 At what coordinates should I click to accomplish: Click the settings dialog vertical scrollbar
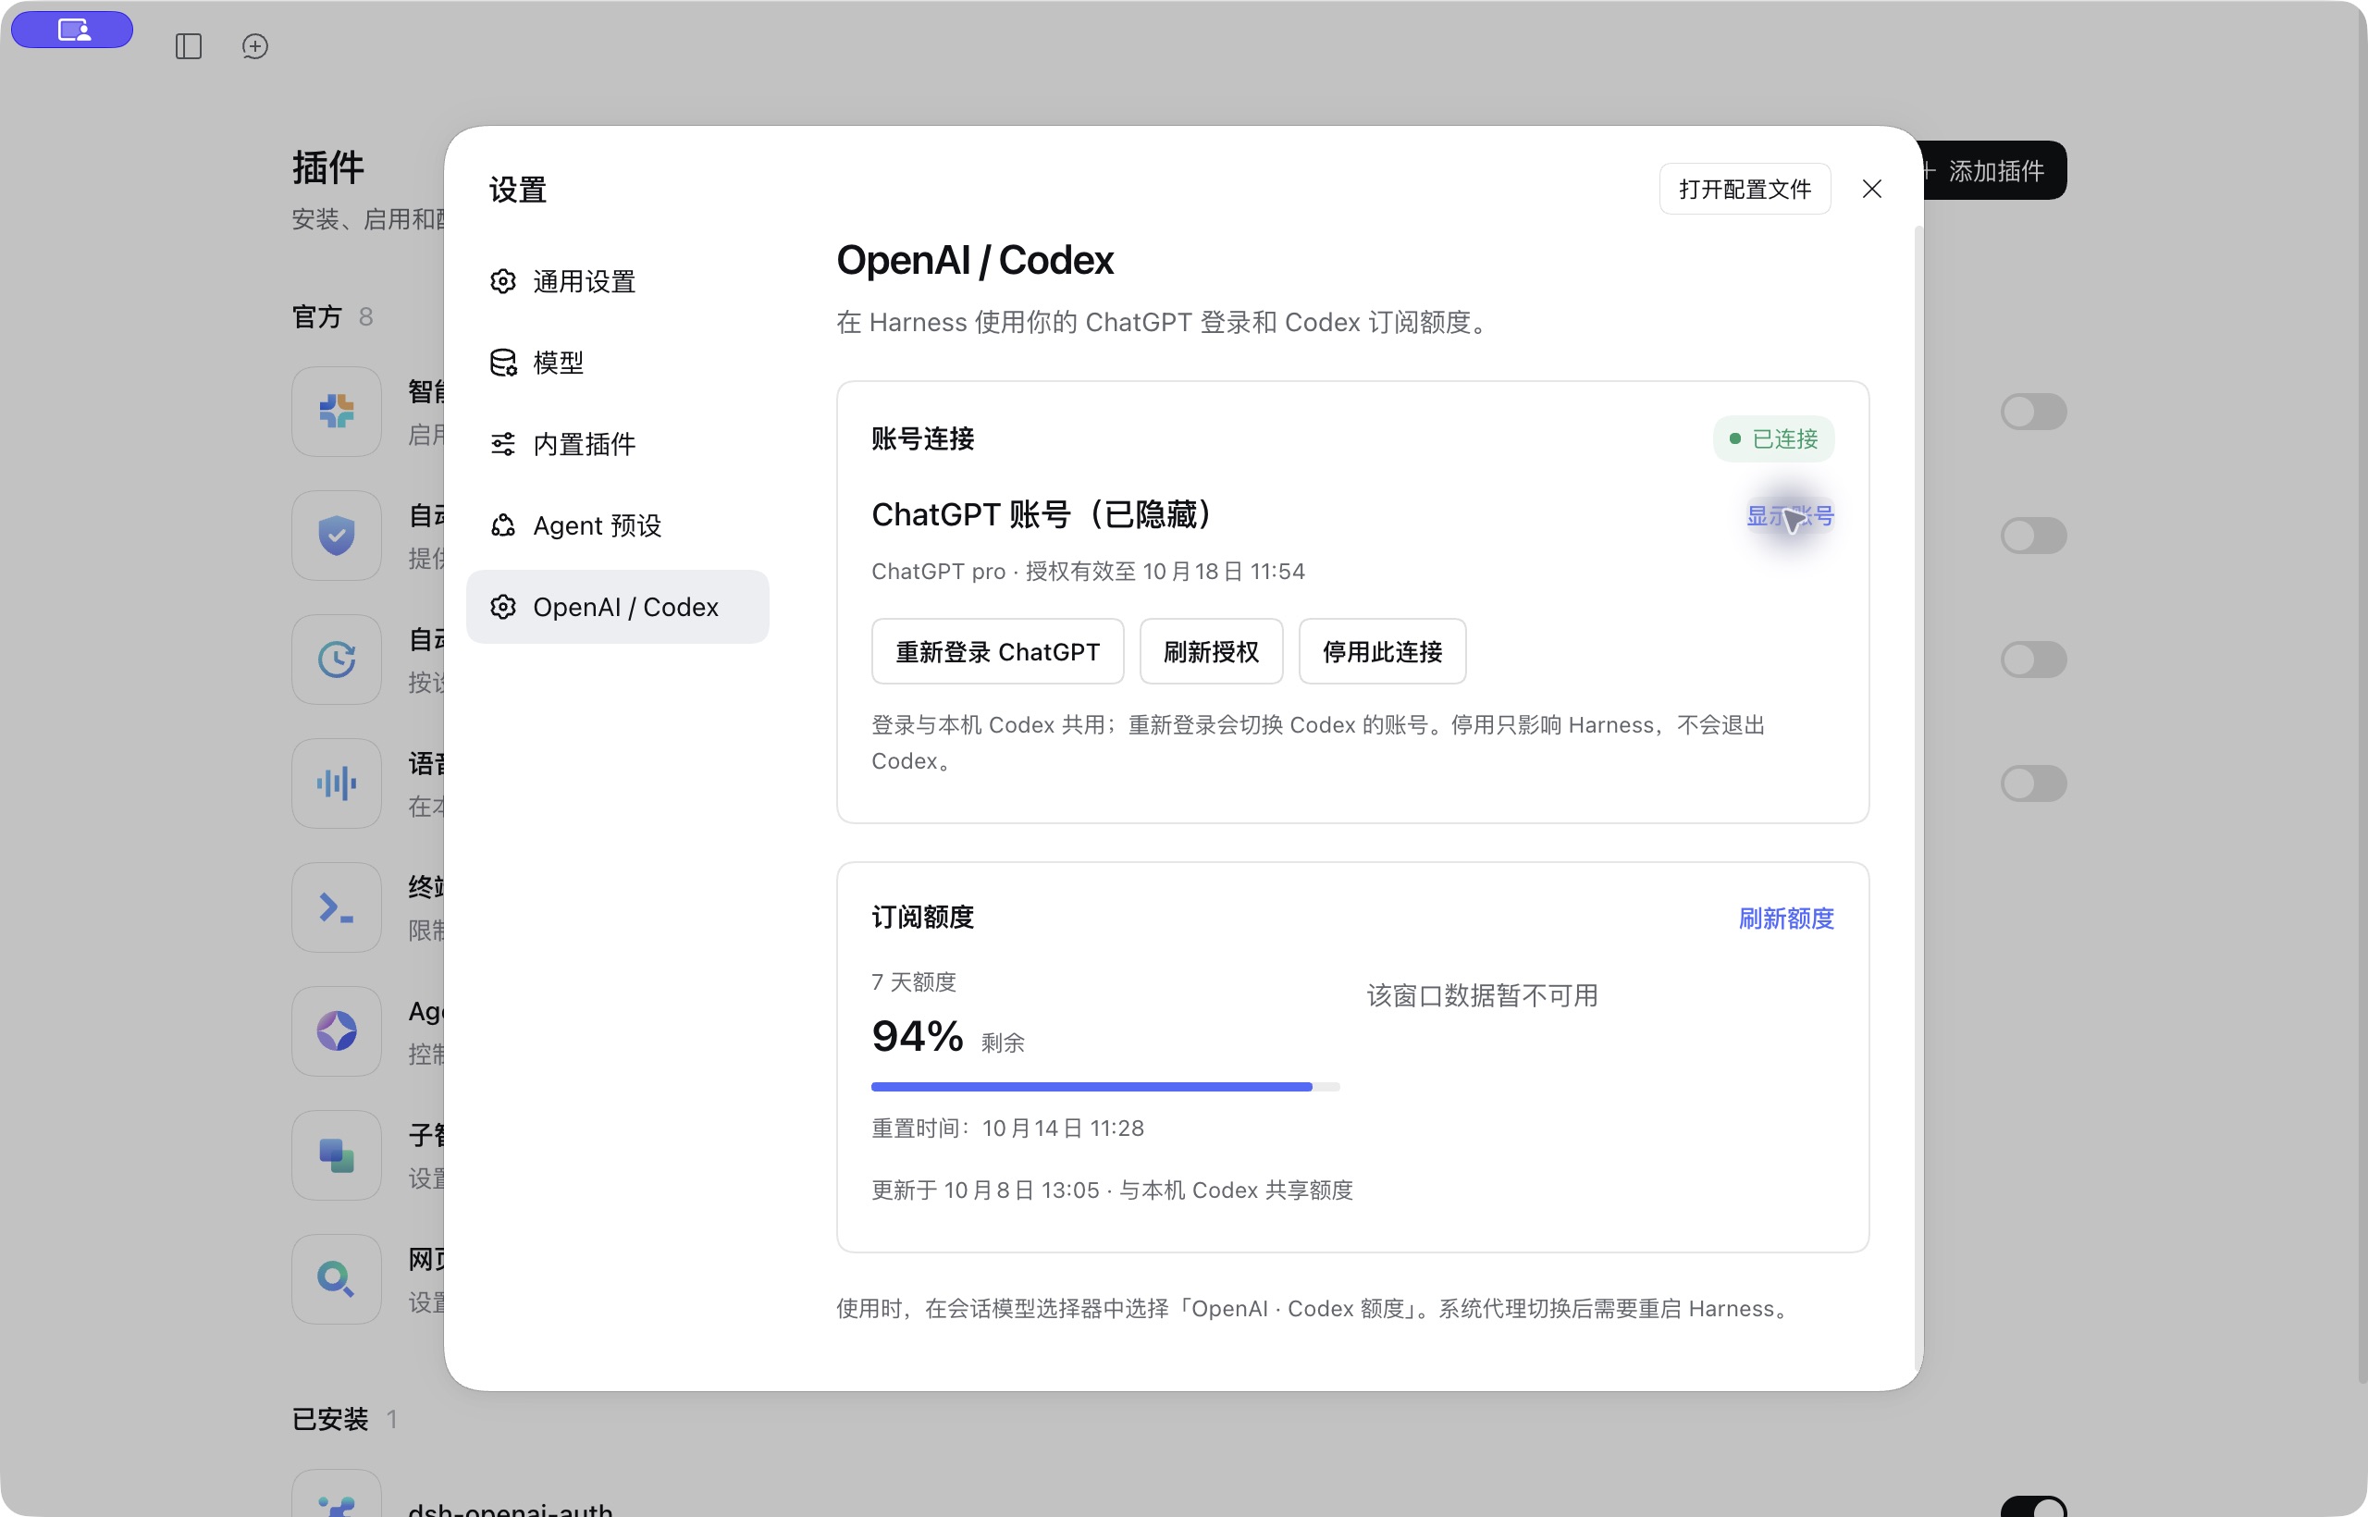[x=1918, y=798]
